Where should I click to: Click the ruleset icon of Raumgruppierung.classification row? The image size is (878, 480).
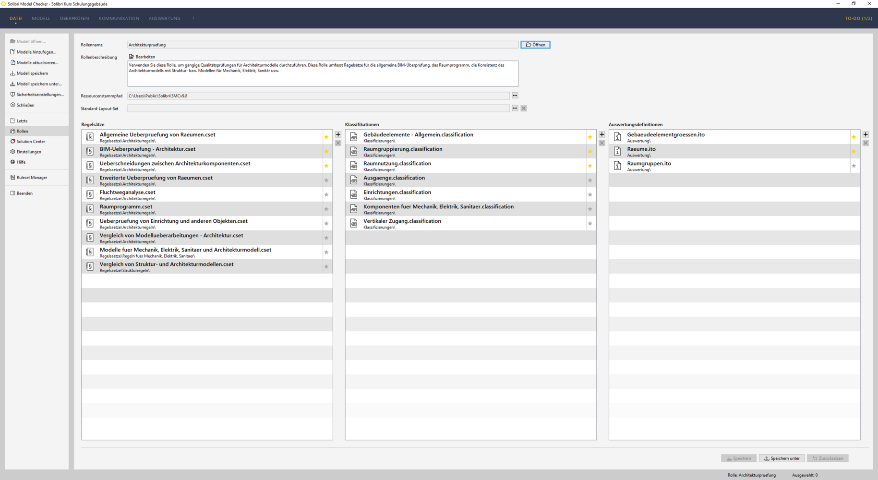point(354,151)
